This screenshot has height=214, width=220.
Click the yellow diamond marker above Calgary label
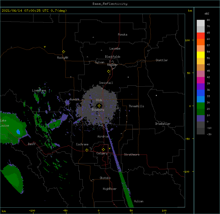(103, 150)
